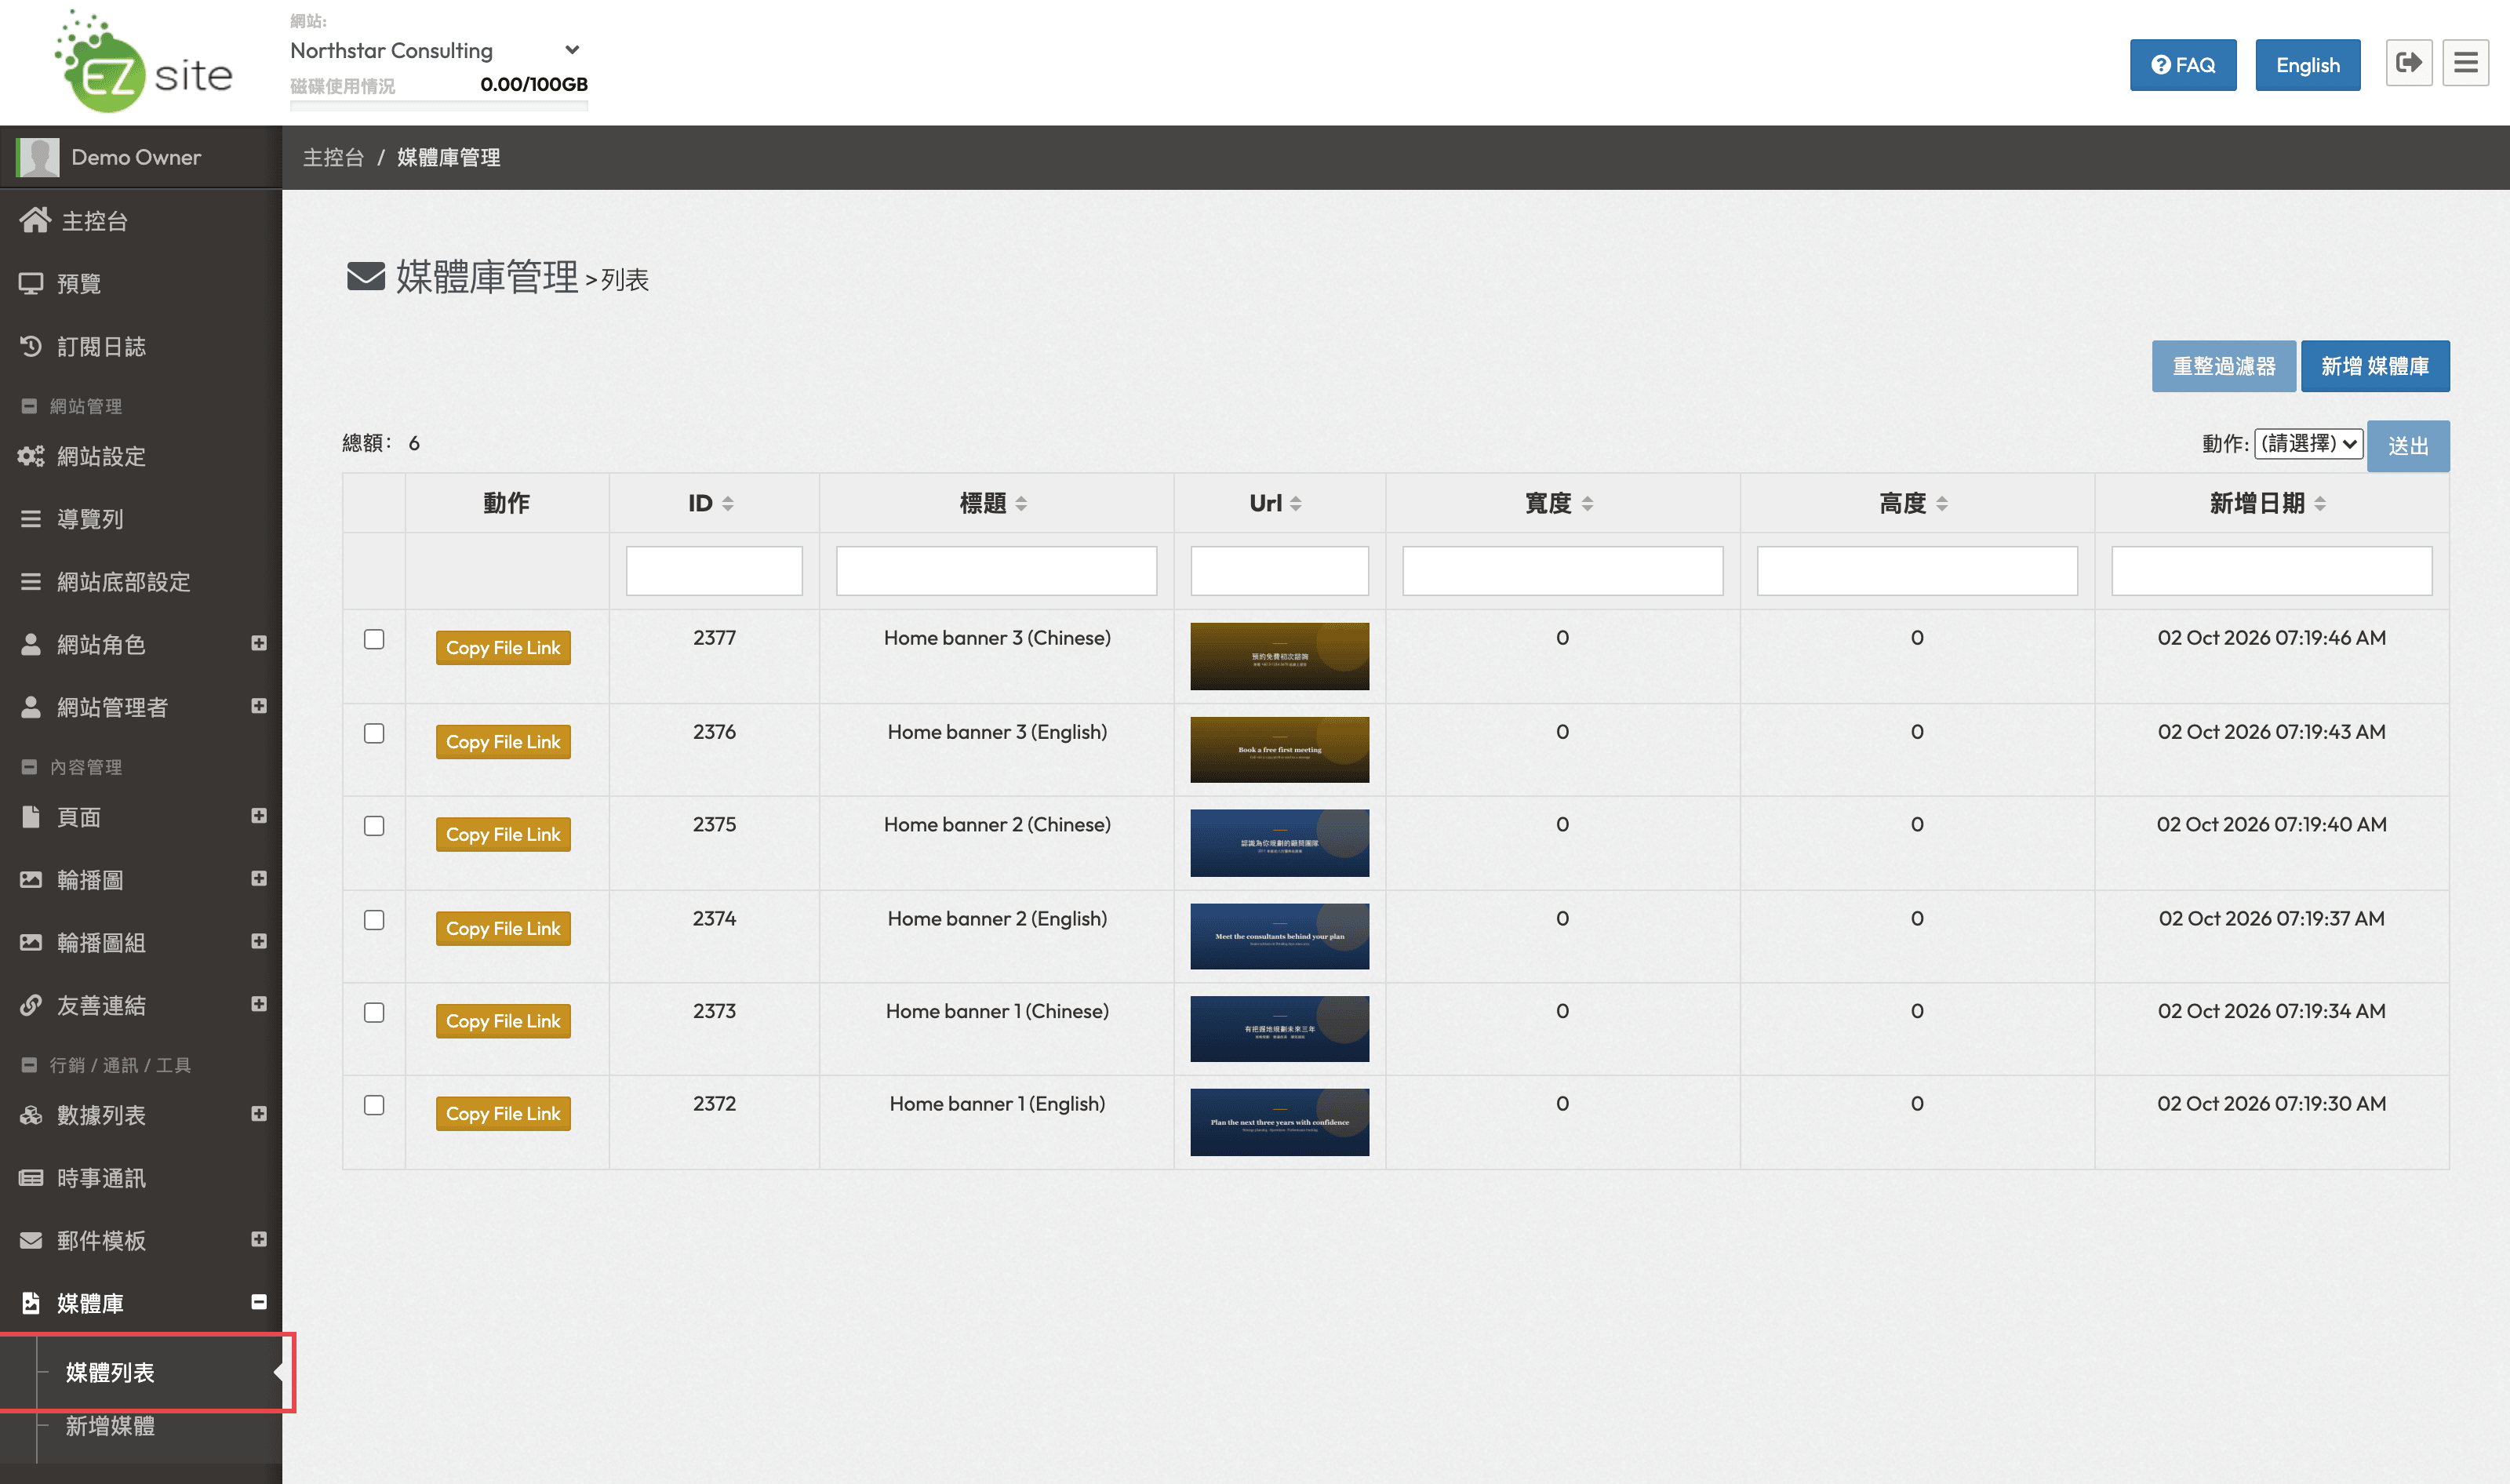Click the gears icon for 網站設定
This screenshot has height=1484, width=2510.
(31, 456)
